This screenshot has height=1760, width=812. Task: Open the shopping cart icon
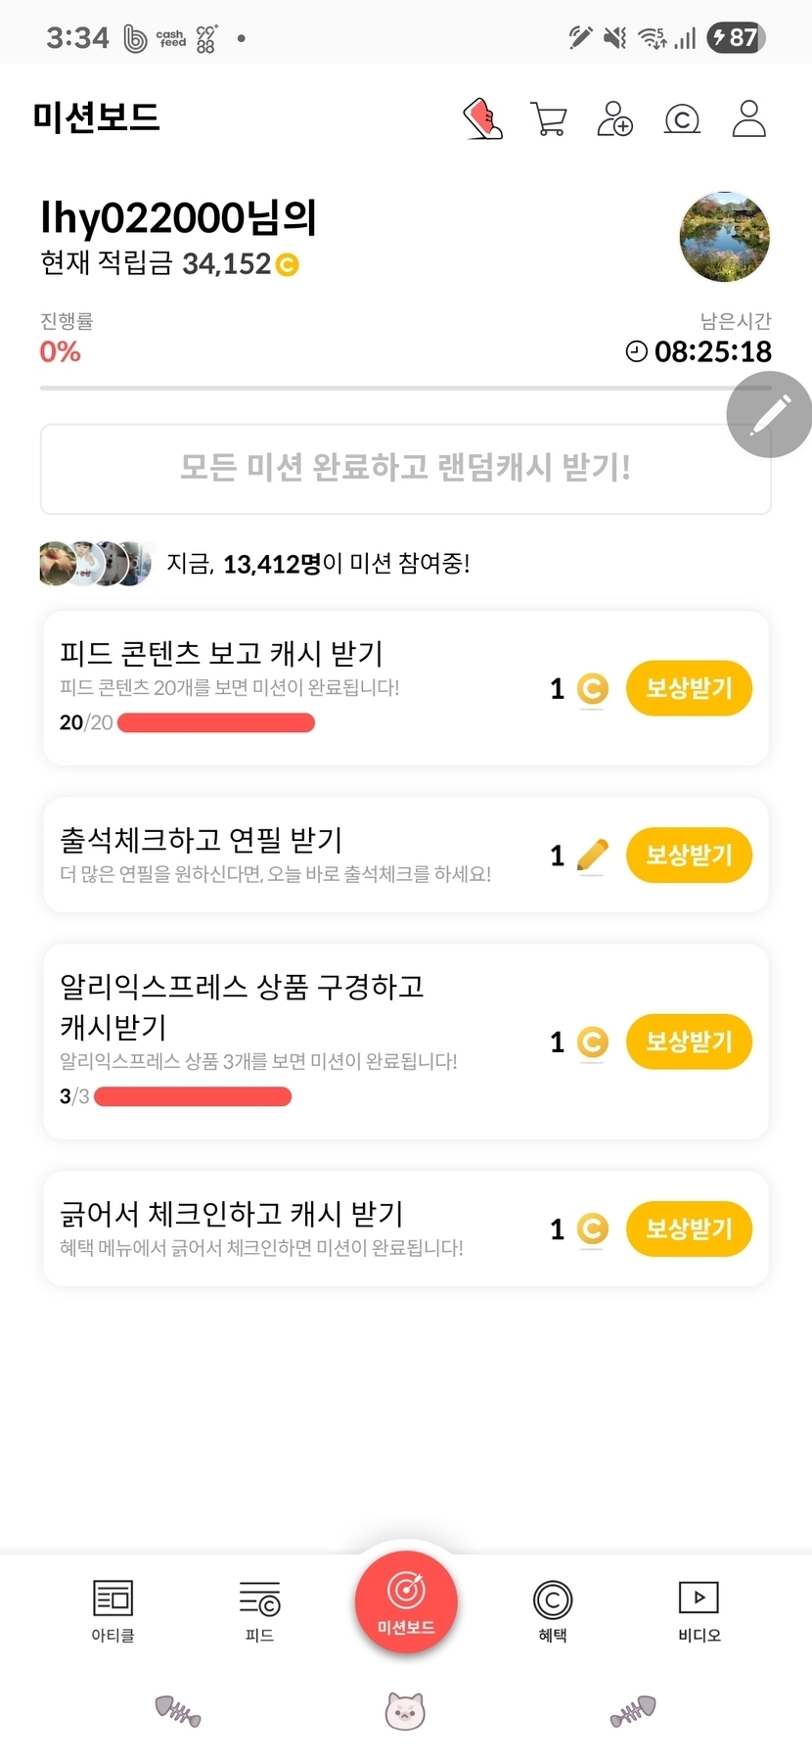[x=548, y=119]
